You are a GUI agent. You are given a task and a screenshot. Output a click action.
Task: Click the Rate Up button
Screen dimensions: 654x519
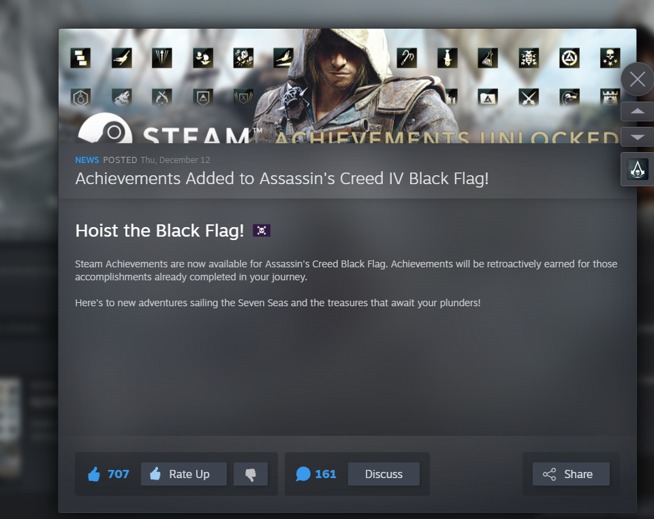[x=184, y=474]
